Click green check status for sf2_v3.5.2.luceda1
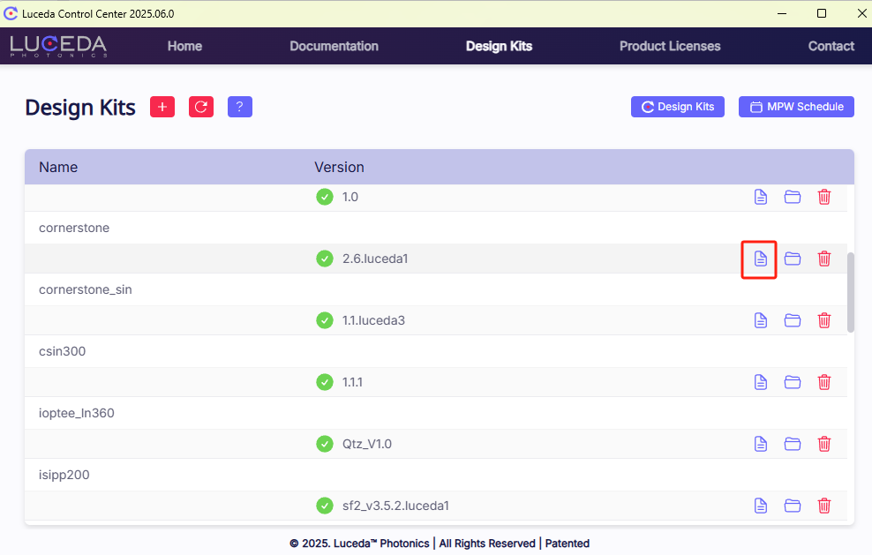The height and width of the screenshot is (555, 872). pos(325,506)
